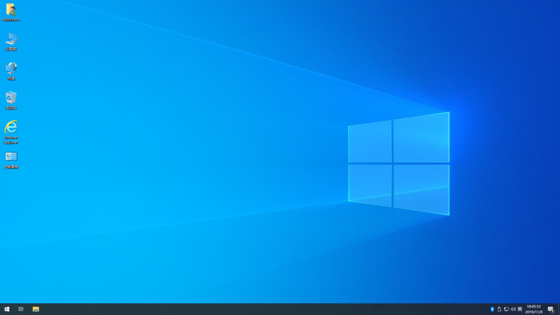Click the USB safely remove tray icon
560x315 pixels.
[499, 309]
